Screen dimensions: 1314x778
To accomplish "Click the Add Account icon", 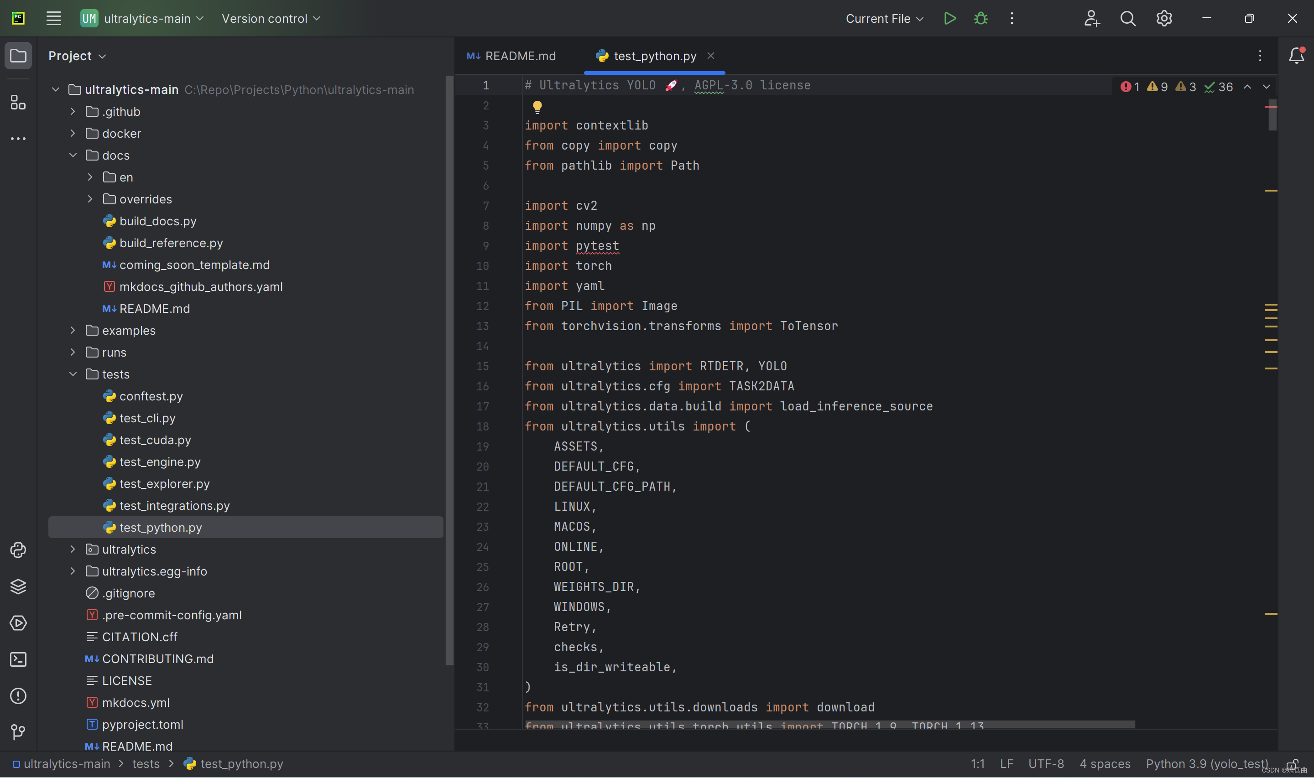I will pyautogui.click(x=1092, y=18).
